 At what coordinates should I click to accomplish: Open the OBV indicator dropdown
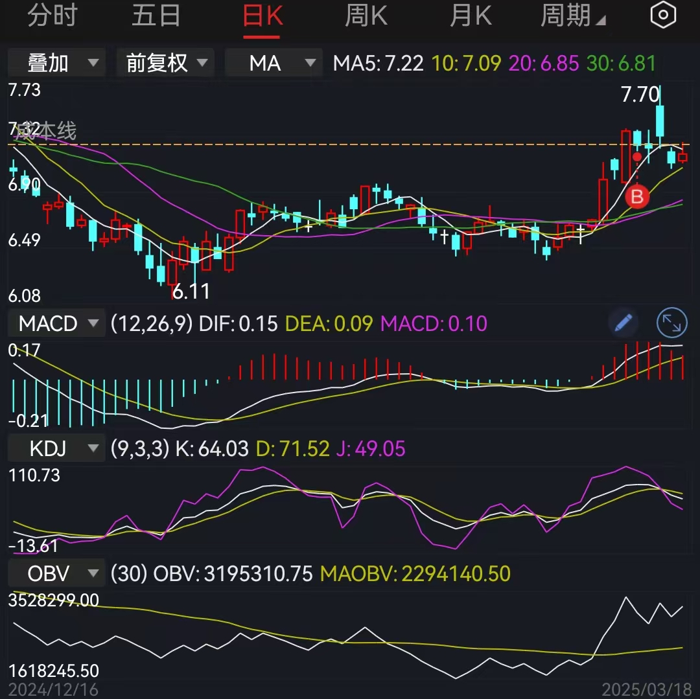pyautogui.click(x=56, y=573)
